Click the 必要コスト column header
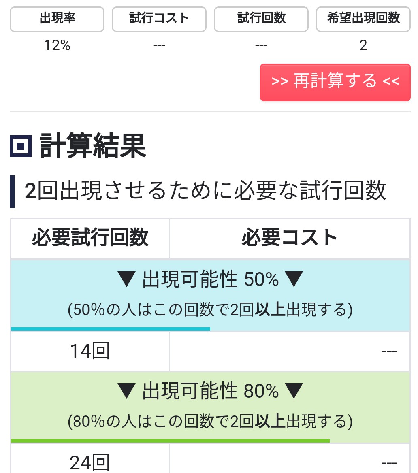The image size is (418, 473). 290,238
